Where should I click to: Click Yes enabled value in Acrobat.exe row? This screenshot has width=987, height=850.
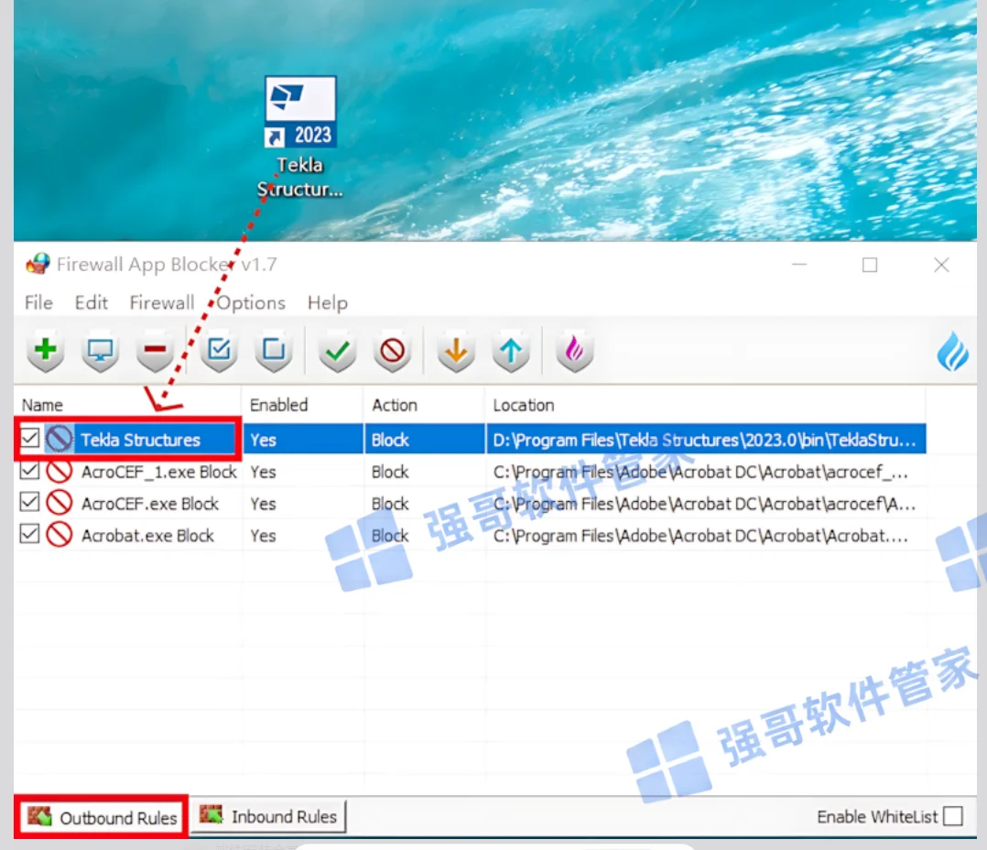coord(263,536)
